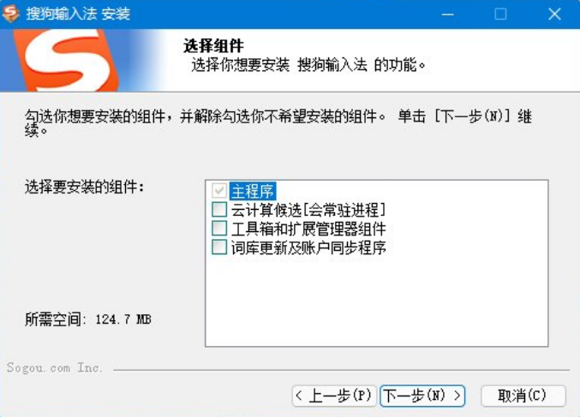Continue with 下一步(N) button
Viewport: 580px width, 417px height.
point(422,396)
